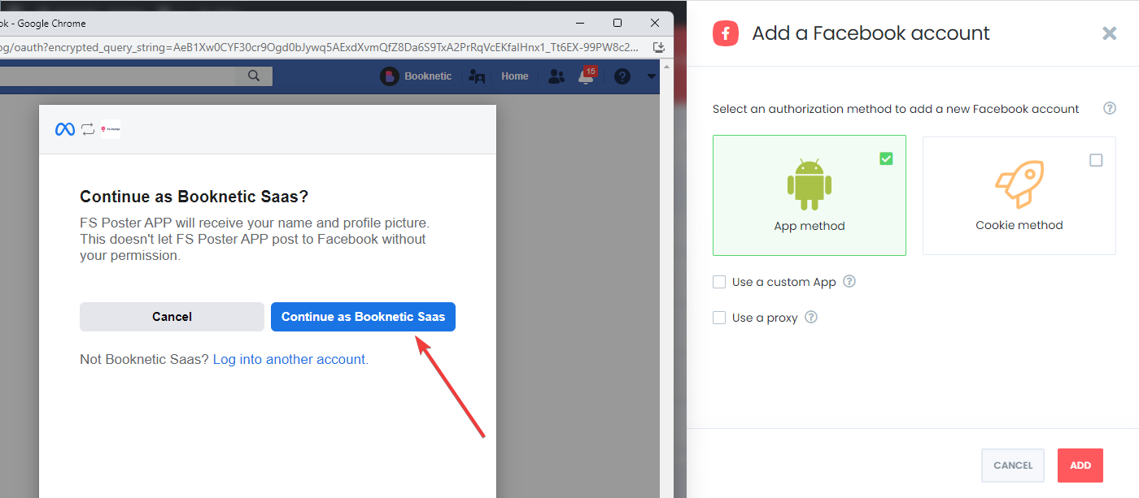
Task: Expand the Facebook account dropdown arrow
Action: click(652, 76)
